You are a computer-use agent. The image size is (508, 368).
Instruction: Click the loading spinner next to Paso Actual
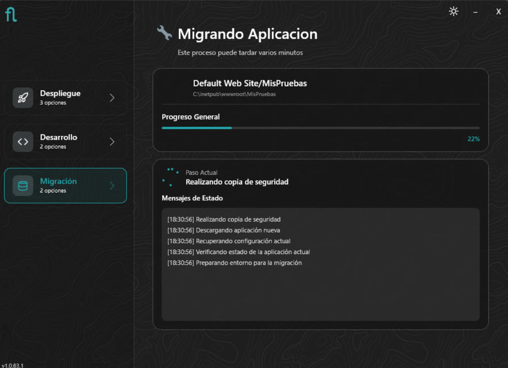pos(171,177)
